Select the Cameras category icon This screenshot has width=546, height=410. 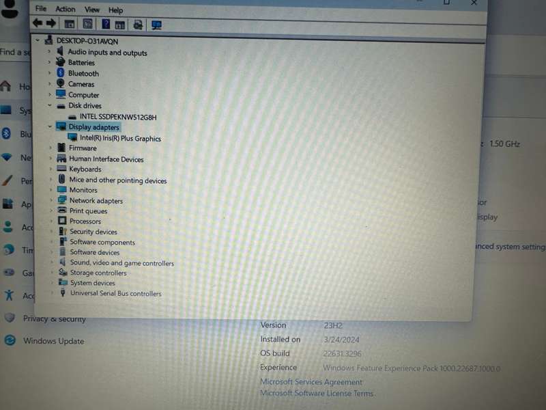coord(61,83)
